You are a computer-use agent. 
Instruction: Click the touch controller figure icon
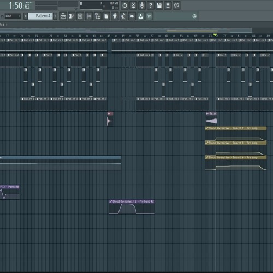tap(123, 16)
